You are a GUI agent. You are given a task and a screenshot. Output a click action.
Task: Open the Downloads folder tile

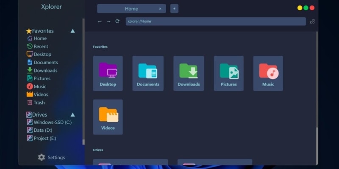[x=189, y=74]
